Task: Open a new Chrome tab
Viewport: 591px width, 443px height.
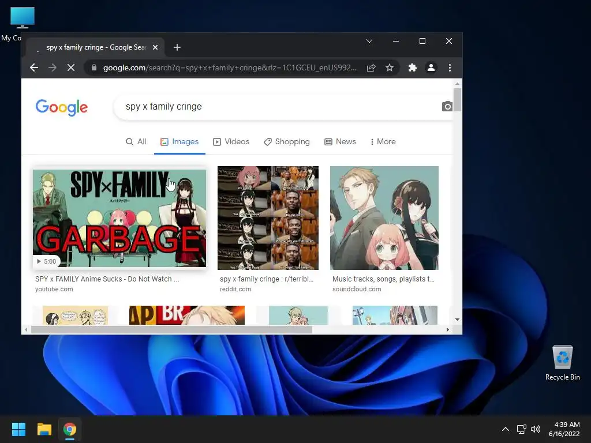Action: pos(177,47)
